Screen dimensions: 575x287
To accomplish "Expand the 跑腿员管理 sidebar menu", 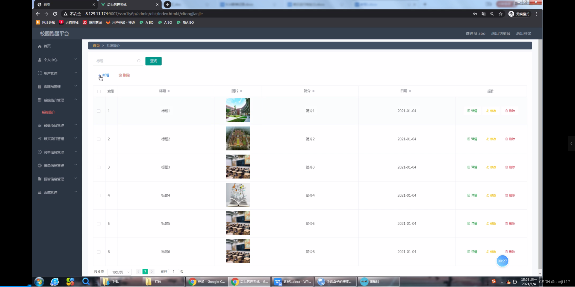I will coord(57,87).
